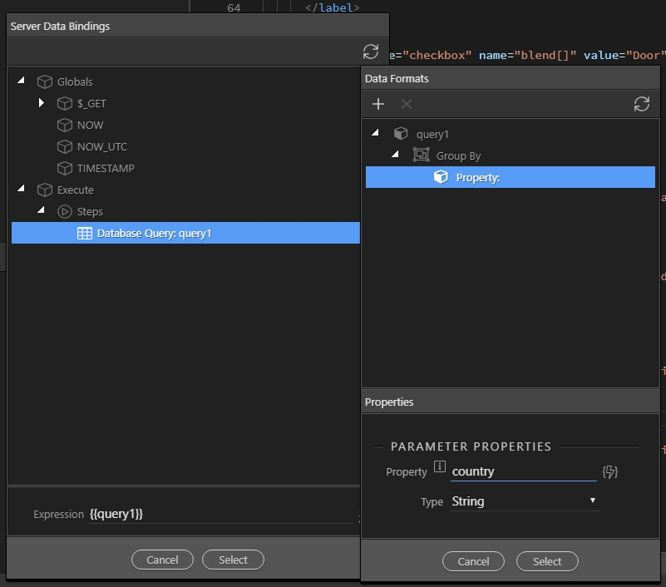Screen dimensions: 666x587
Task: Cancel the Server Data Bindings dialog
Action: click(x=162, y=560)
